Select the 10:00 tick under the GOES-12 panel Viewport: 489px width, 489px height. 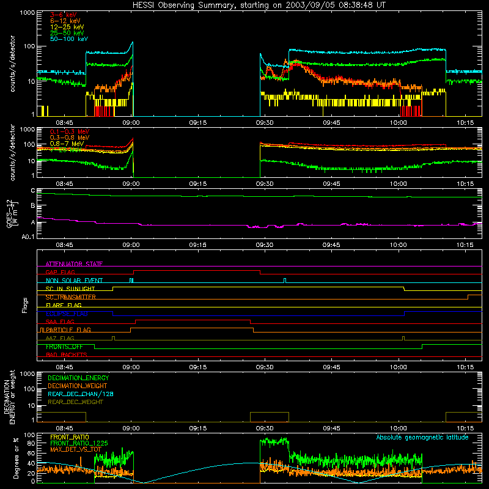pyautogui.click(x=399, y=245)
